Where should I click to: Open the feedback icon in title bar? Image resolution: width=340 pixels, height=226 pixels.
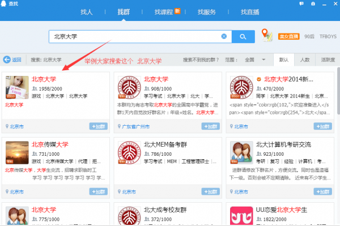click(x=301, y=4)
